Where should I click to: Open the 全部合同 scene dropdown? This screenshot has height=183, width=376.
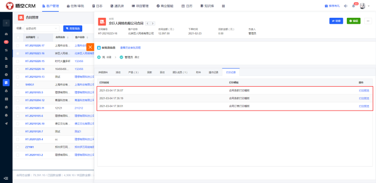click(x=43, y=28)
